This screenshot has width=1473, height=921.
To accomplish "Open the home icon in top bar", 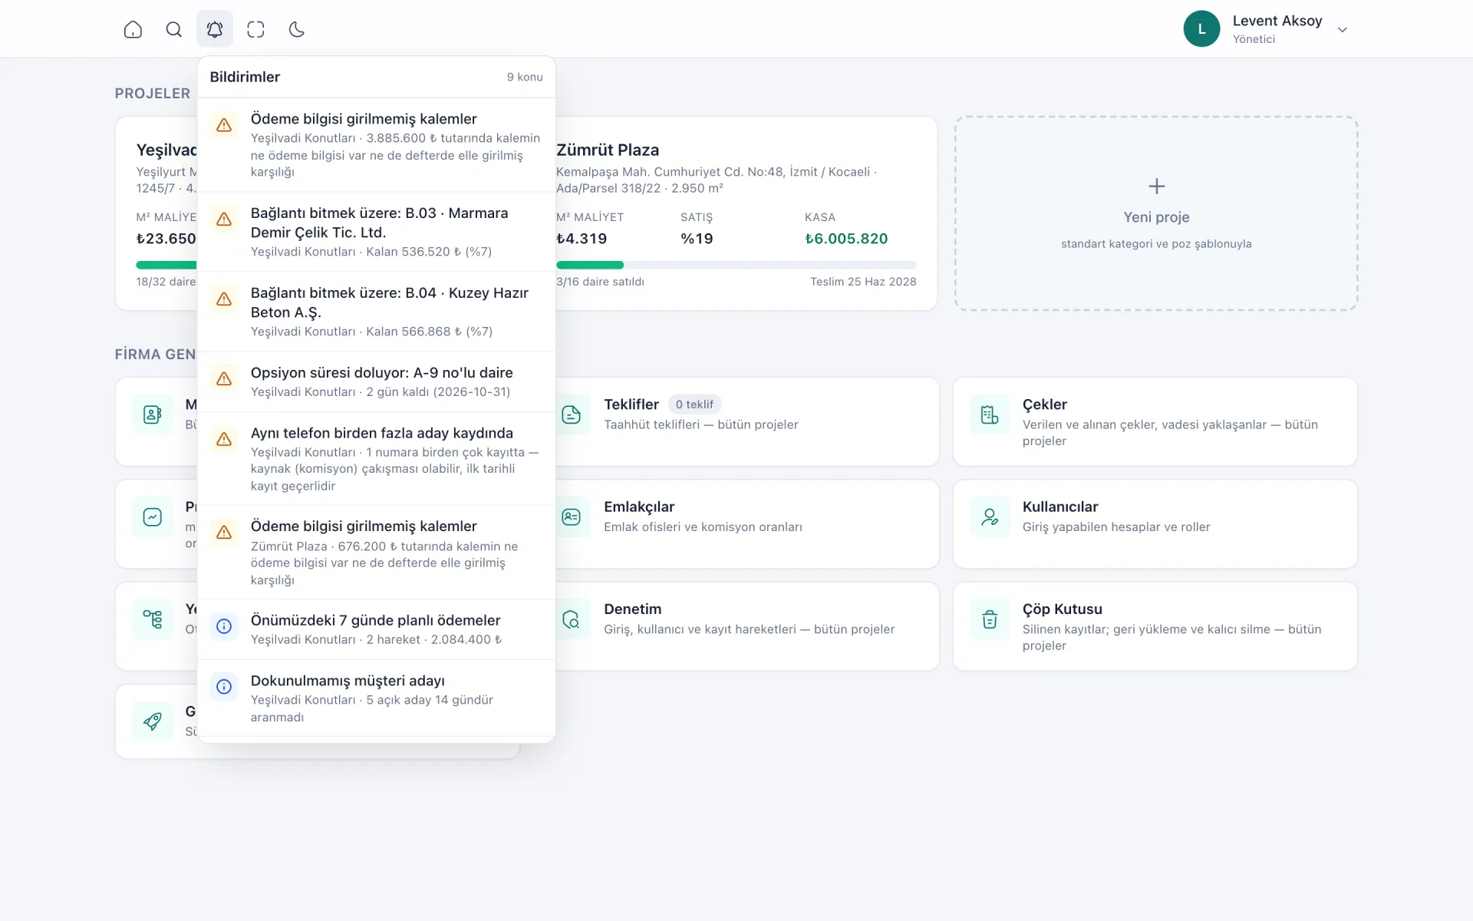I will coord(133,29).
